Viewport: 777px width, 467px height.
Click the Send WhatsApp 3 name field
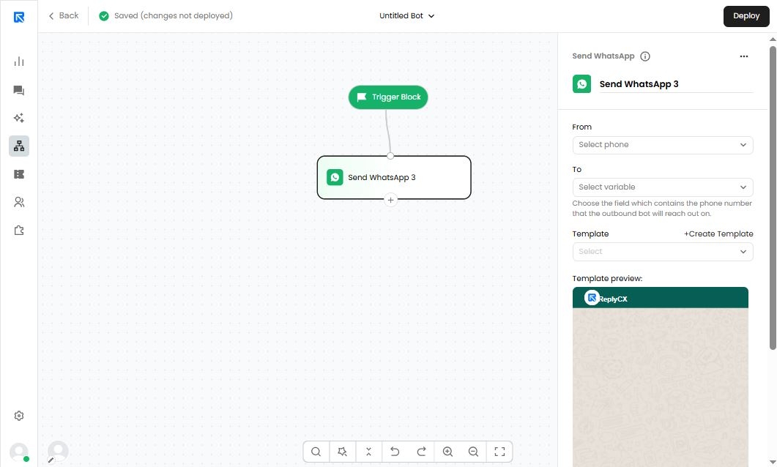click(676, 84)
